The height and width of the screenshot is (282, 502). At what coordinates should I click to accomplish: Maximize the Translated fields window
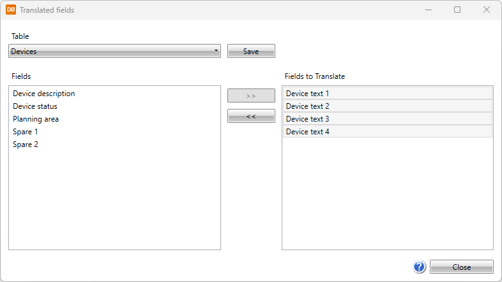tap(457, 10)
